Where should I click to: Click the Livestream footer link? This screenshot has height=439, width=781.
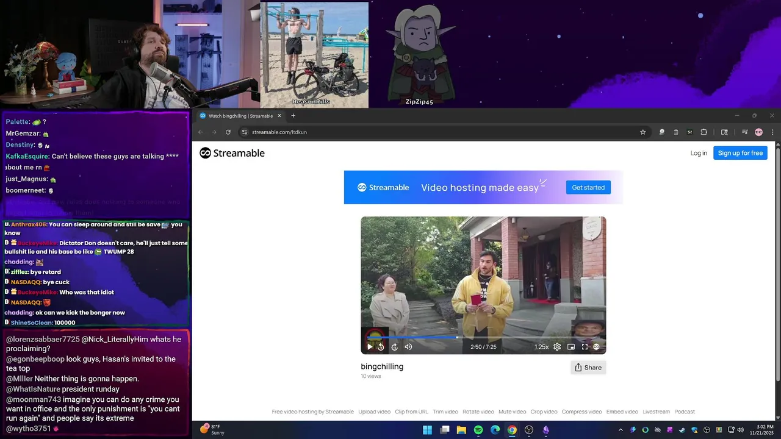point(656,412)
